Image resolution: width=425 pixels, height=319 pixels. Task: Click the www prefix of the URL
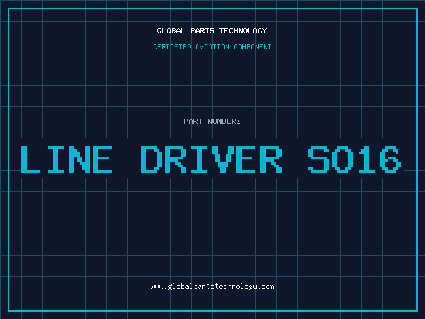157,287
